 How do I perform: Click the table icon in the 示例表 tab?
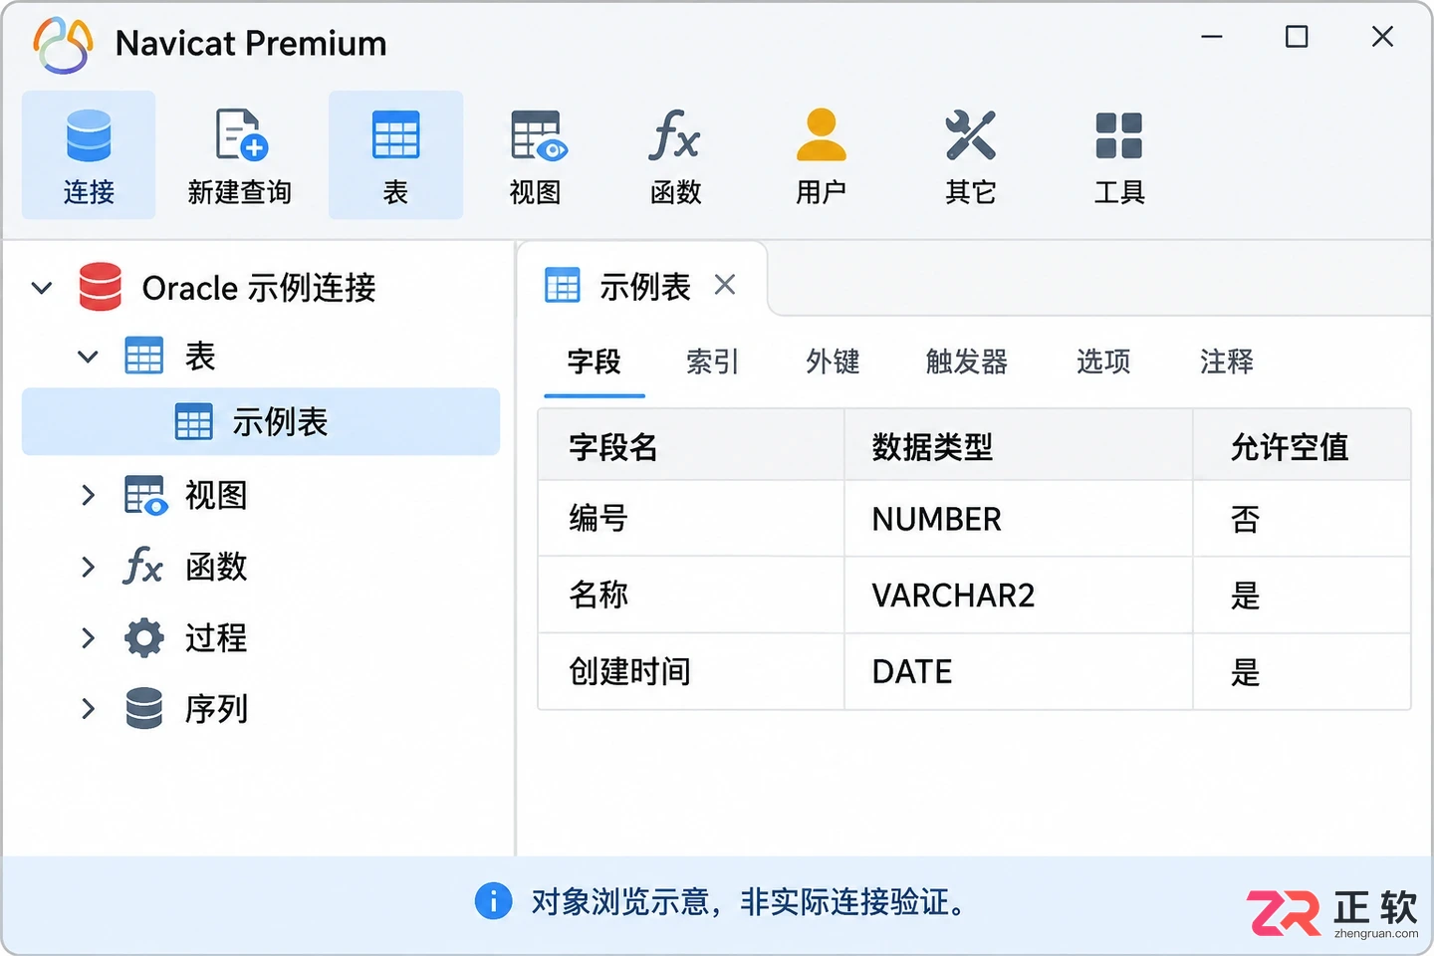(563, 286)
